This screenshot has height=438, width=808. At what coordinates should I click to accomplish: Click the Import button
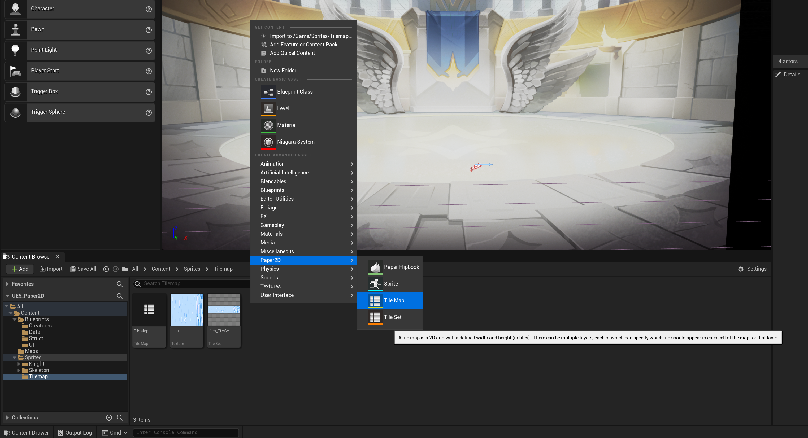pos(51,269)
